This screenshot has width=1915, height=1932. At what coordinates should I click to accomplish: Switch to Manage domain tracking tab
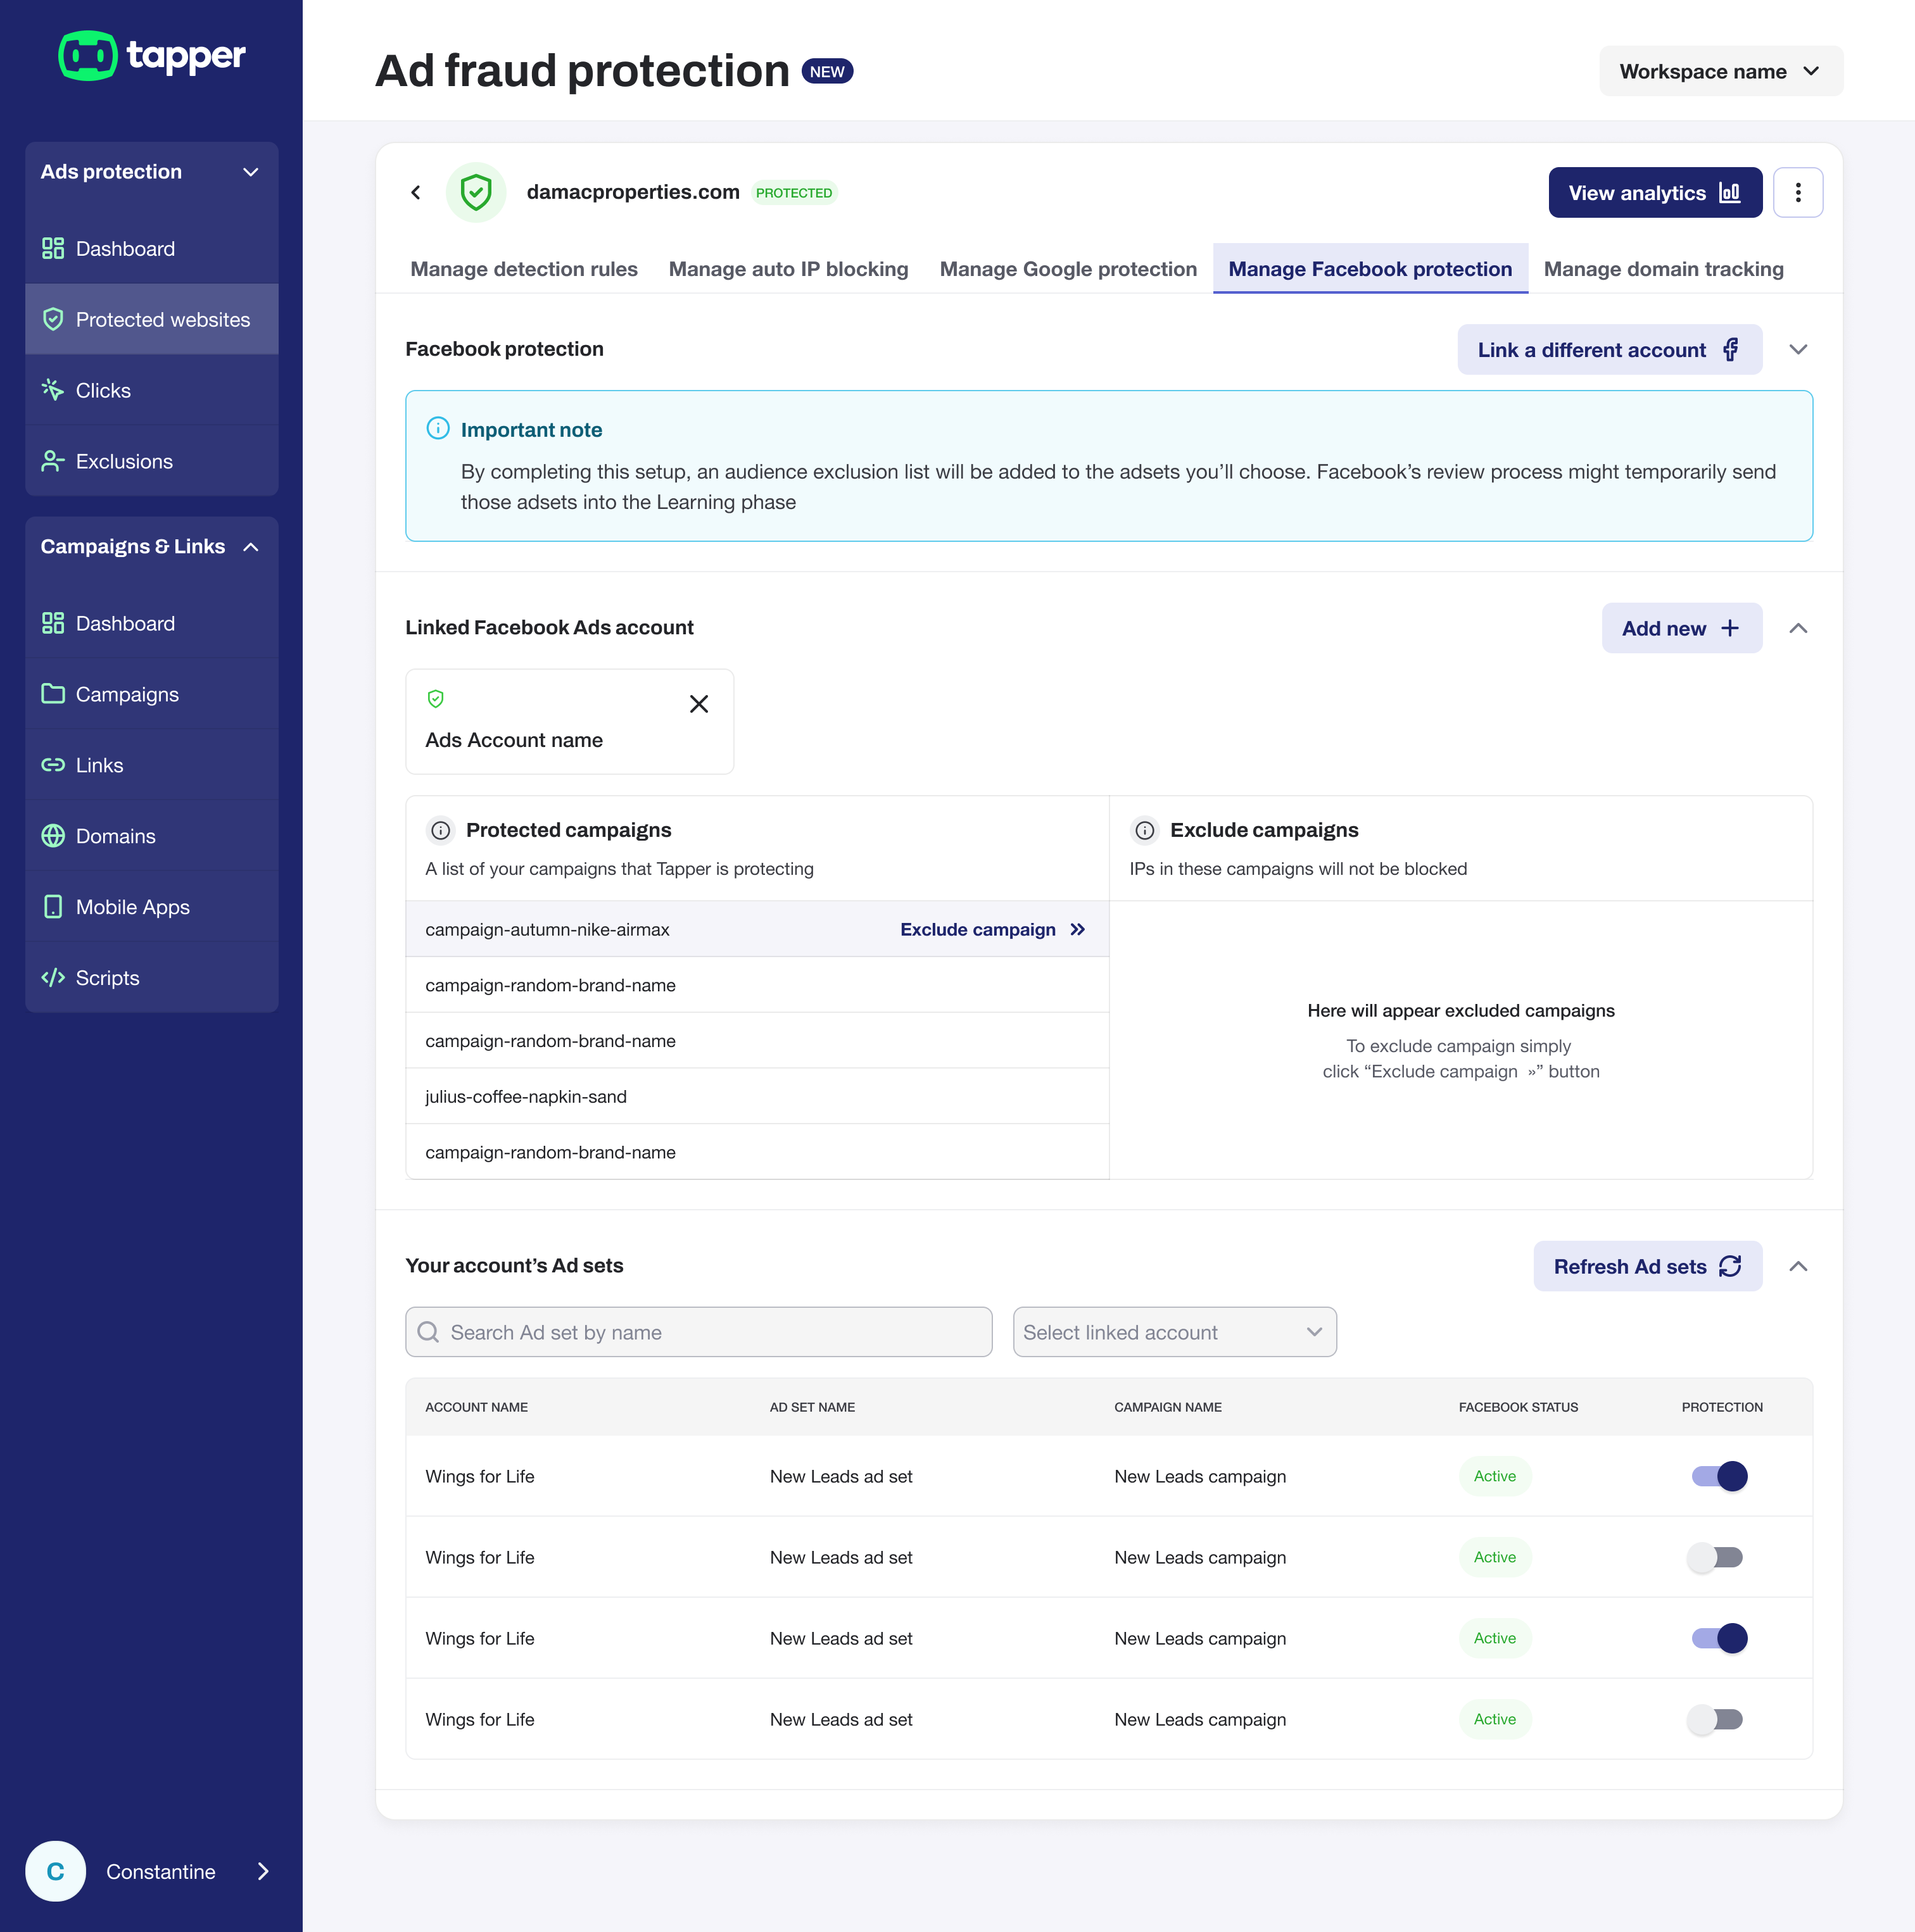pyautogui.click(x=1663, y=269)
